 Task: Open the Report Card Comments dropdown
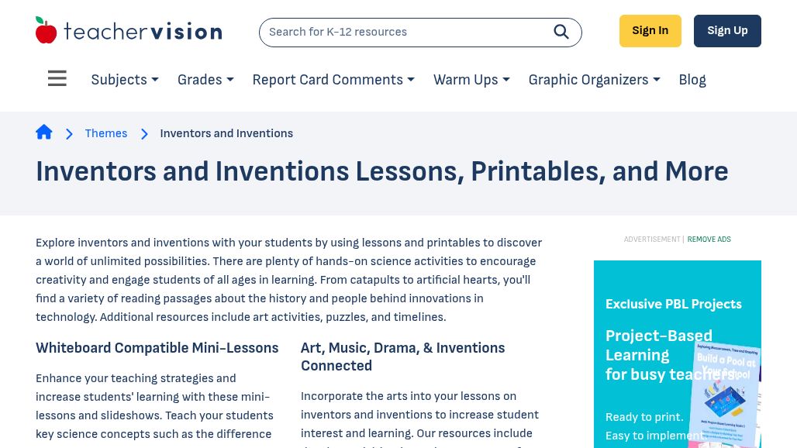pyautogui.click(x=333, y=80)
